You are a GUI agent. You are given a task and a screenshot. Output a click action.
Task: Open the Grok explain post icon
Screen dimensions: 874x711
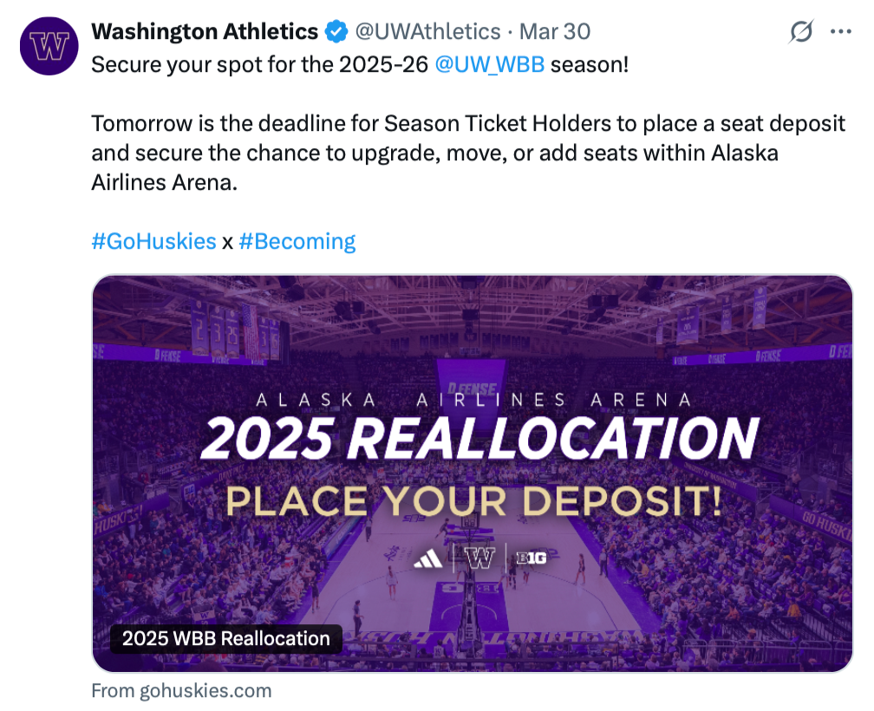pyautogui.click(x=801, y=31)
